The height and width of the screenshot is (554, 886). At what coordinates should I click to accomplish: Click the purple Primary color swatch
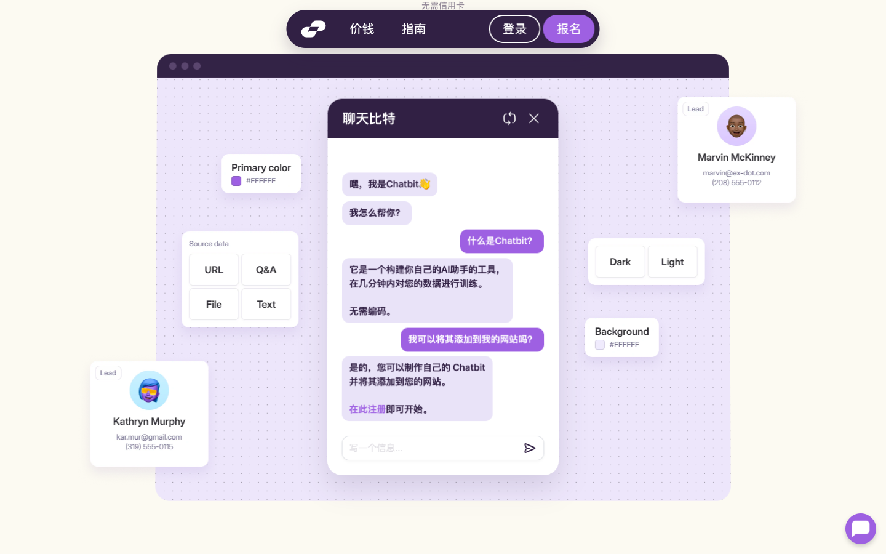tap(236, 180)
